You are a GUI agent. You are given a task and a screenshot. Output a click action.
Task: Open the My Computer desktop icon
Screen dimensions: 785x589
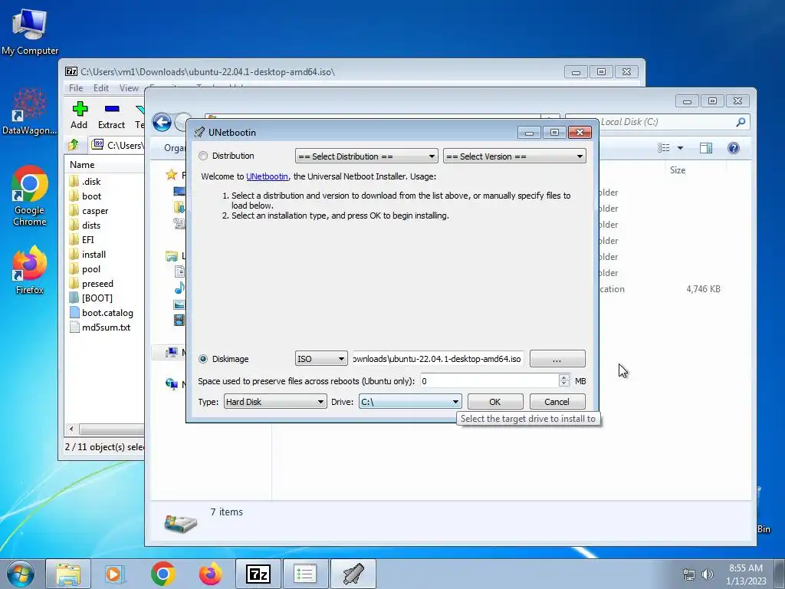[30, 31]
